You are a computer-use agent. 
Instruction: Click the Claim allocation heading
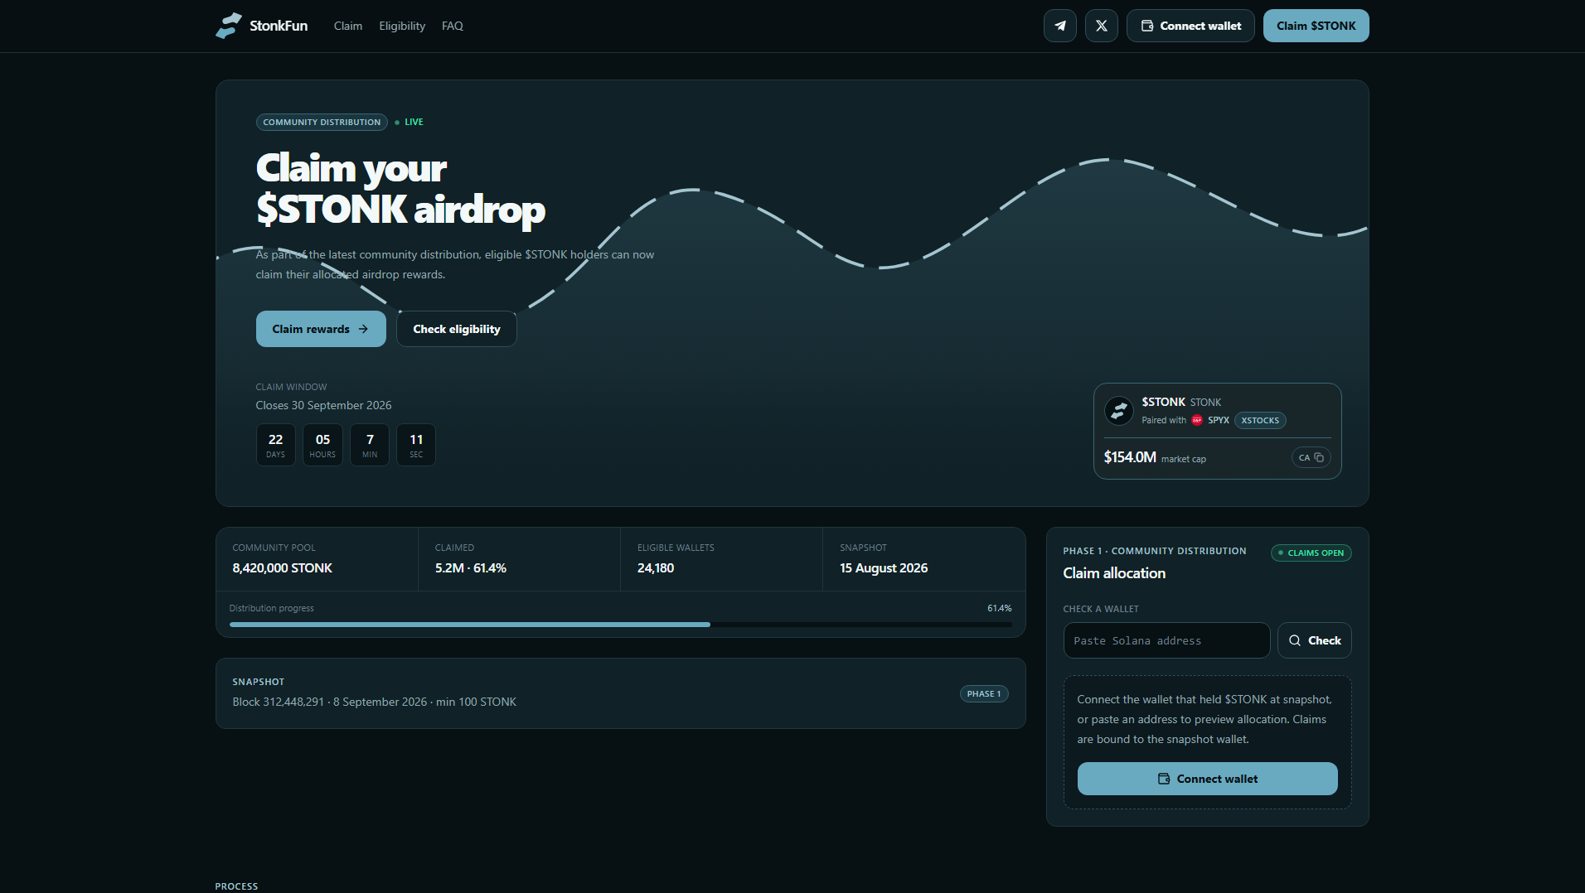(x=1114, y=573)
